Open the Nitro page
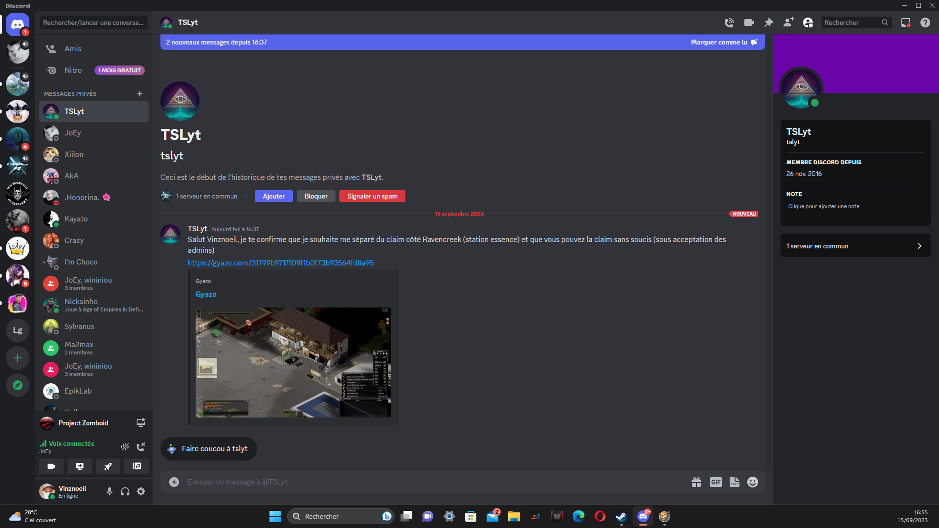Screen dimensions: 939x528 pos(94,70)
